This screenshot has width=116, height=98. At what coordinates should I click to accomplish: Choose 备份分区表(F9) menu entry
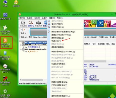pyautogui.click(x=57, y=24)
